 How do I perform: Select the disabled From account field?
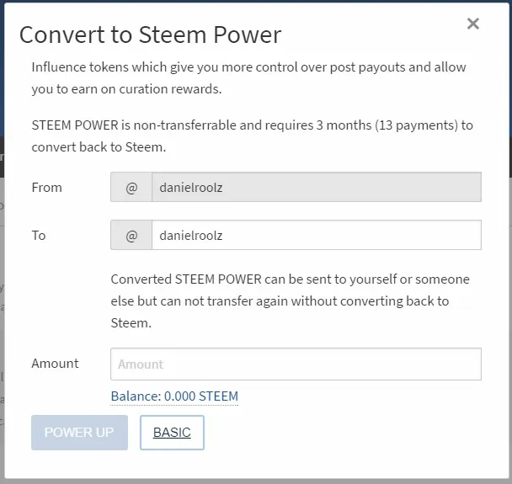(317, 187)
